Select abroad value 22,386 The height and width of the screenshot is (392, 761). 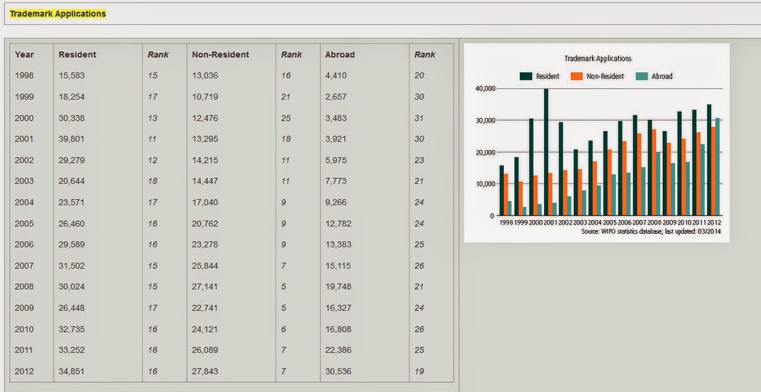(x=339, y=350)
